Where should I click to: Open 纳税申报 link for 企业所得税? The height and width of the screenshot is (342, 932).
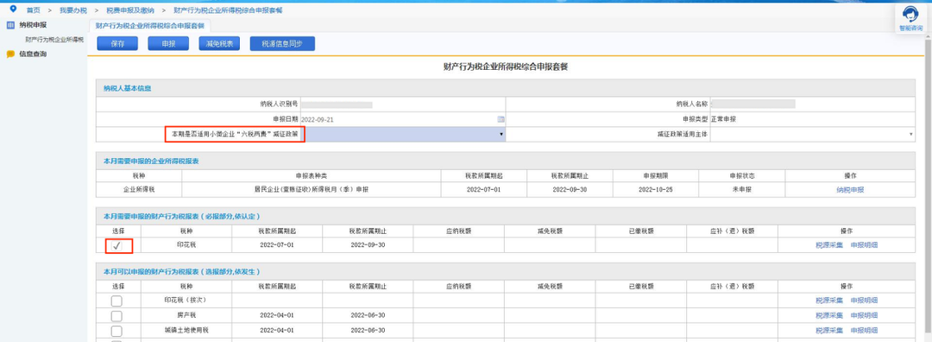(x=850, y=190)
